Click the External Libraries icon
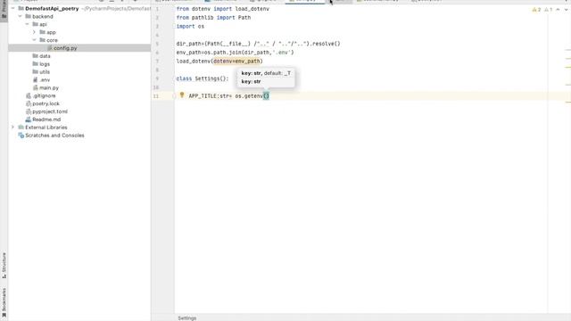 21,128
